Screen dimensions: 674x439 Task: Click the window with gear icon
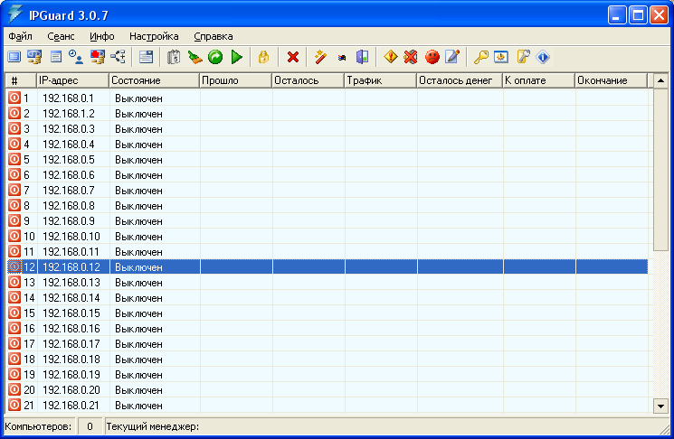[x=501, y=57]
